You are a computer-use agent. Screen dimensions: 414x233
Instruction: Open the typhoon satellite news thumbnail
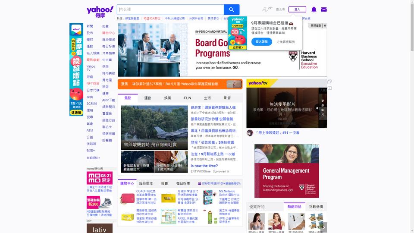coord(137,162)
